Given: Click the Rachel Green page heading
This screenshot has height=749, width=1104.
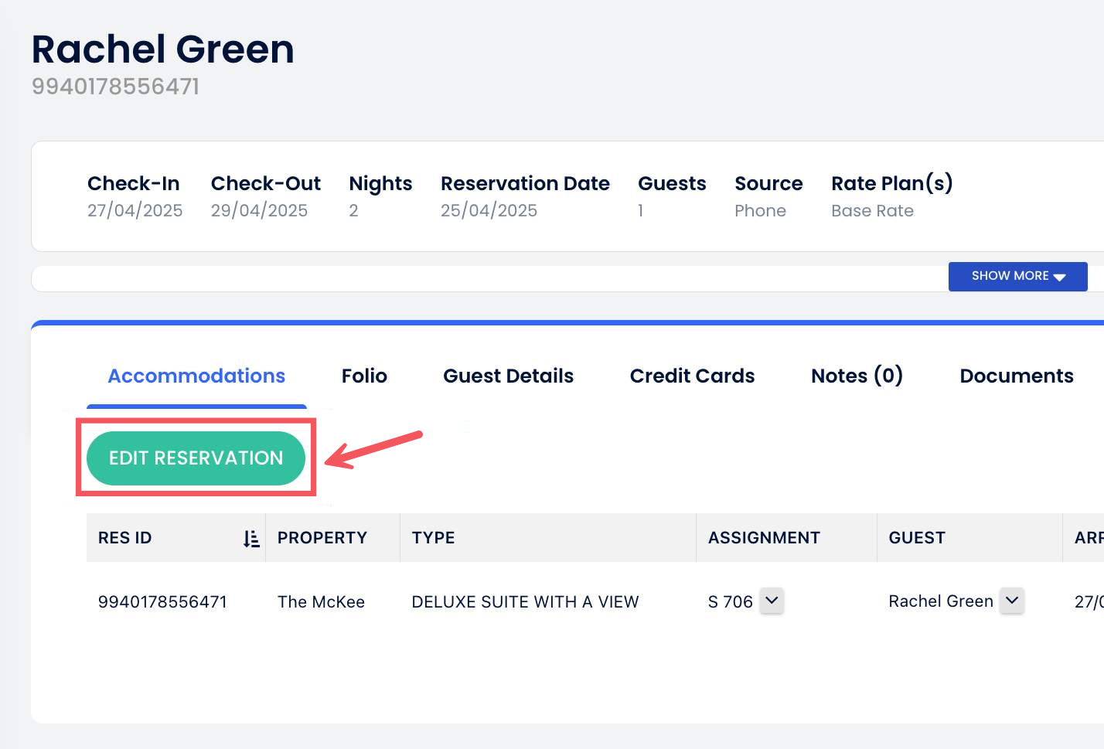Looking at the screenshot, I should [x=162, y=49].
